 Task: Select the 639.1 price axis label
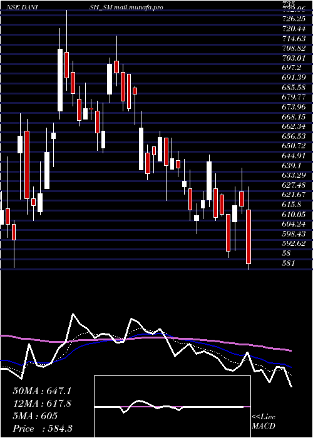(293, 165)
